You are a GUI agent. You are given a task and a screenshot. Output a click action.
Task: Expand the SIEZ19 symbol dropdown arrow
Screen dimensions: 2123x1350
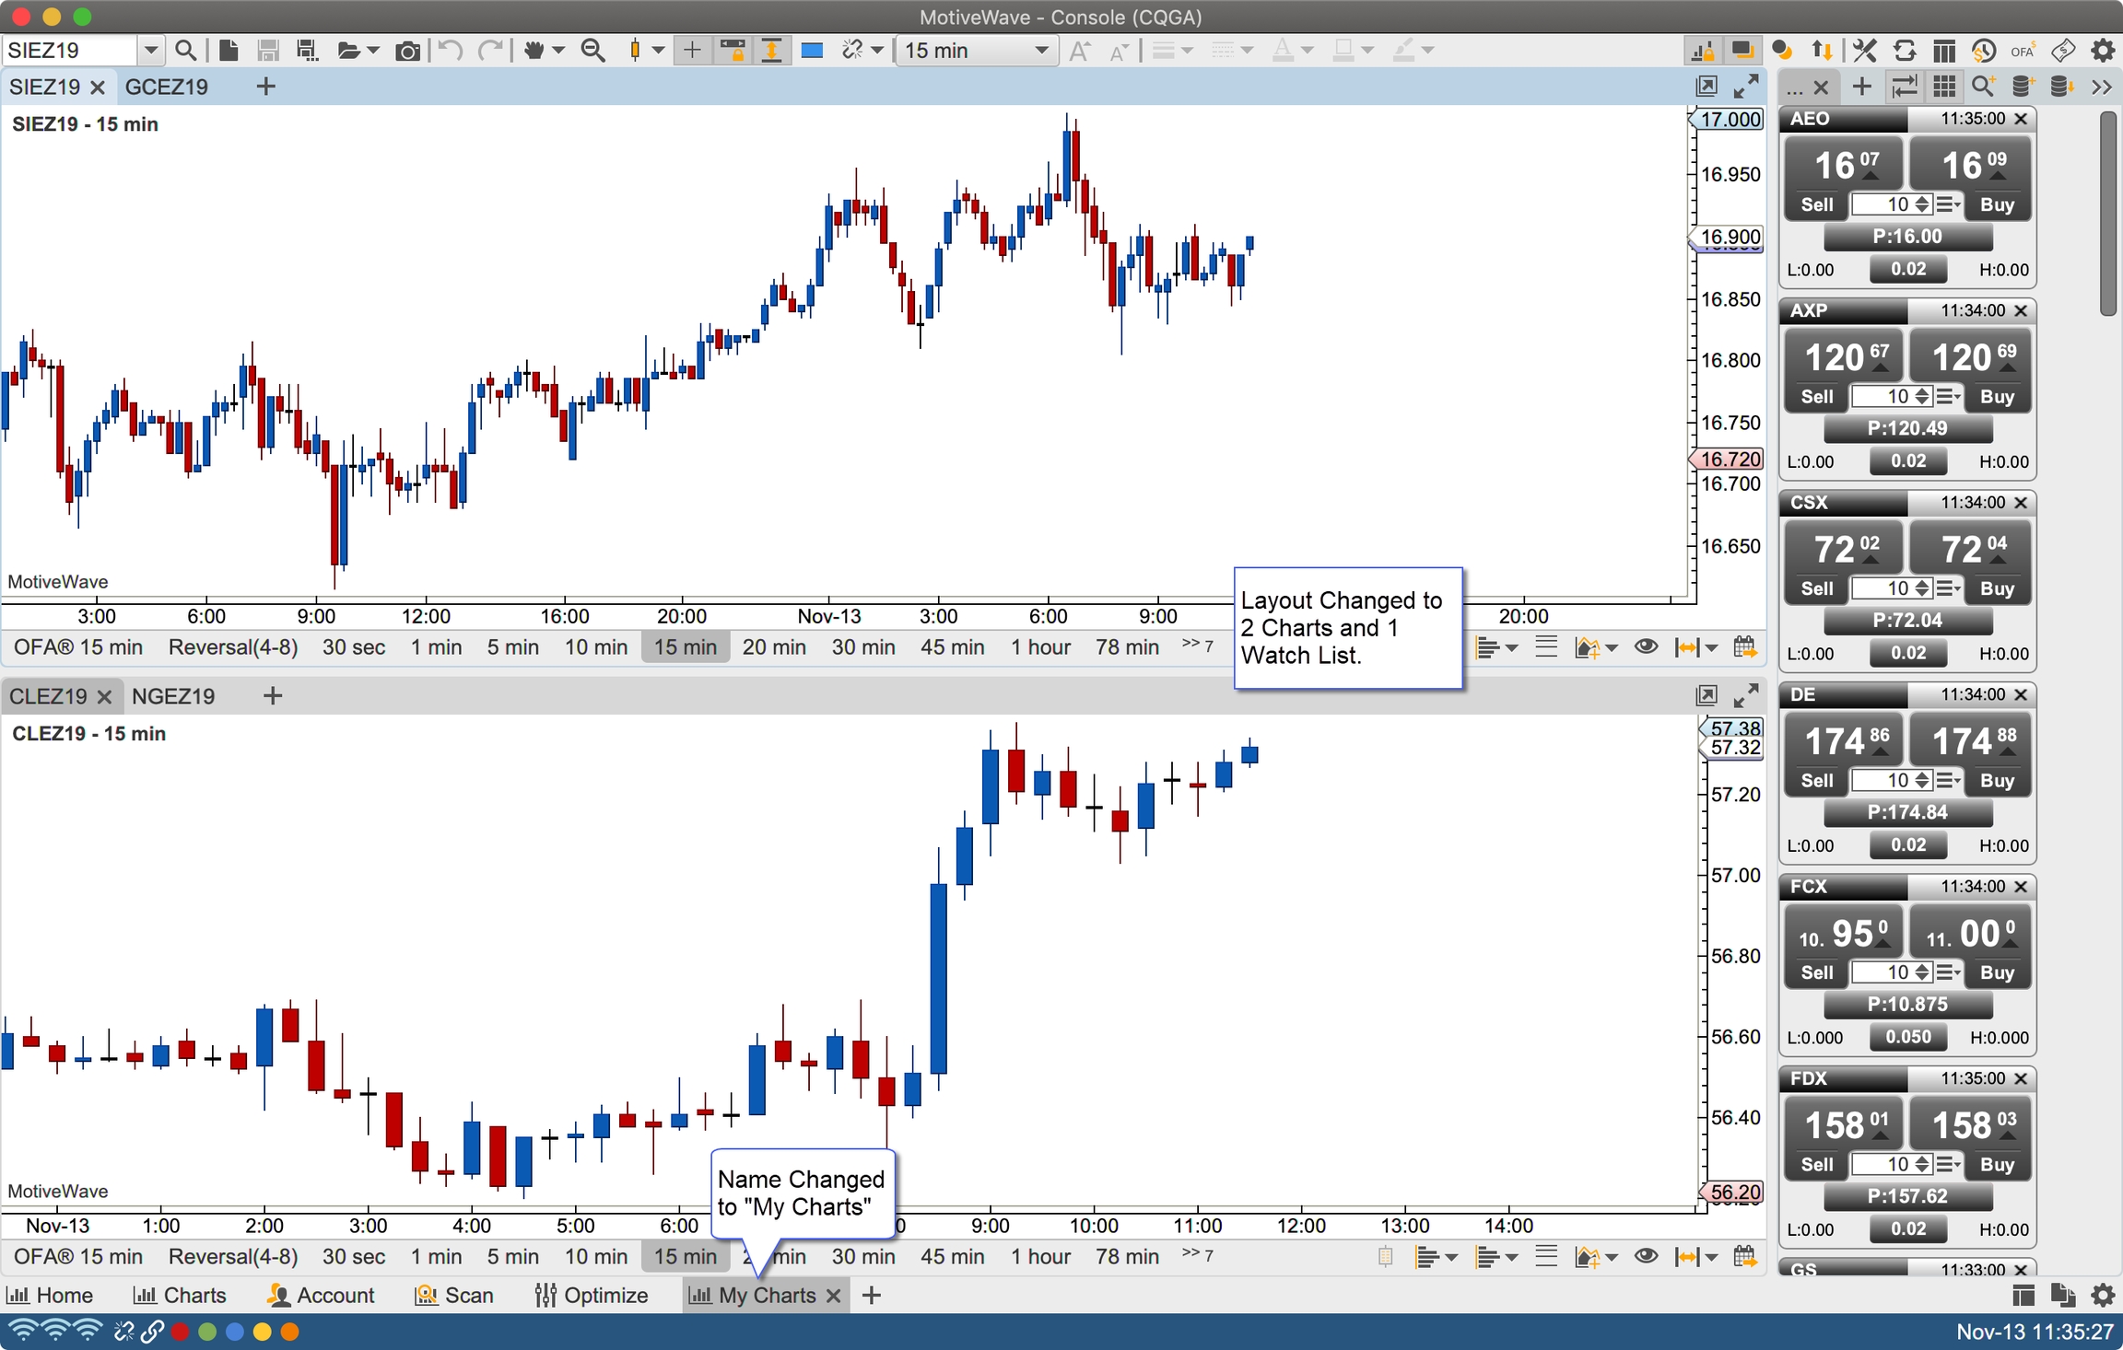point(151,50)
